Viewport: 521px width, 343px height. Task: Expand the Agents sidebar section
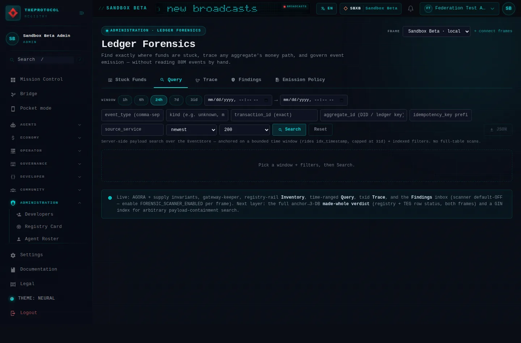tap(46, 124)
